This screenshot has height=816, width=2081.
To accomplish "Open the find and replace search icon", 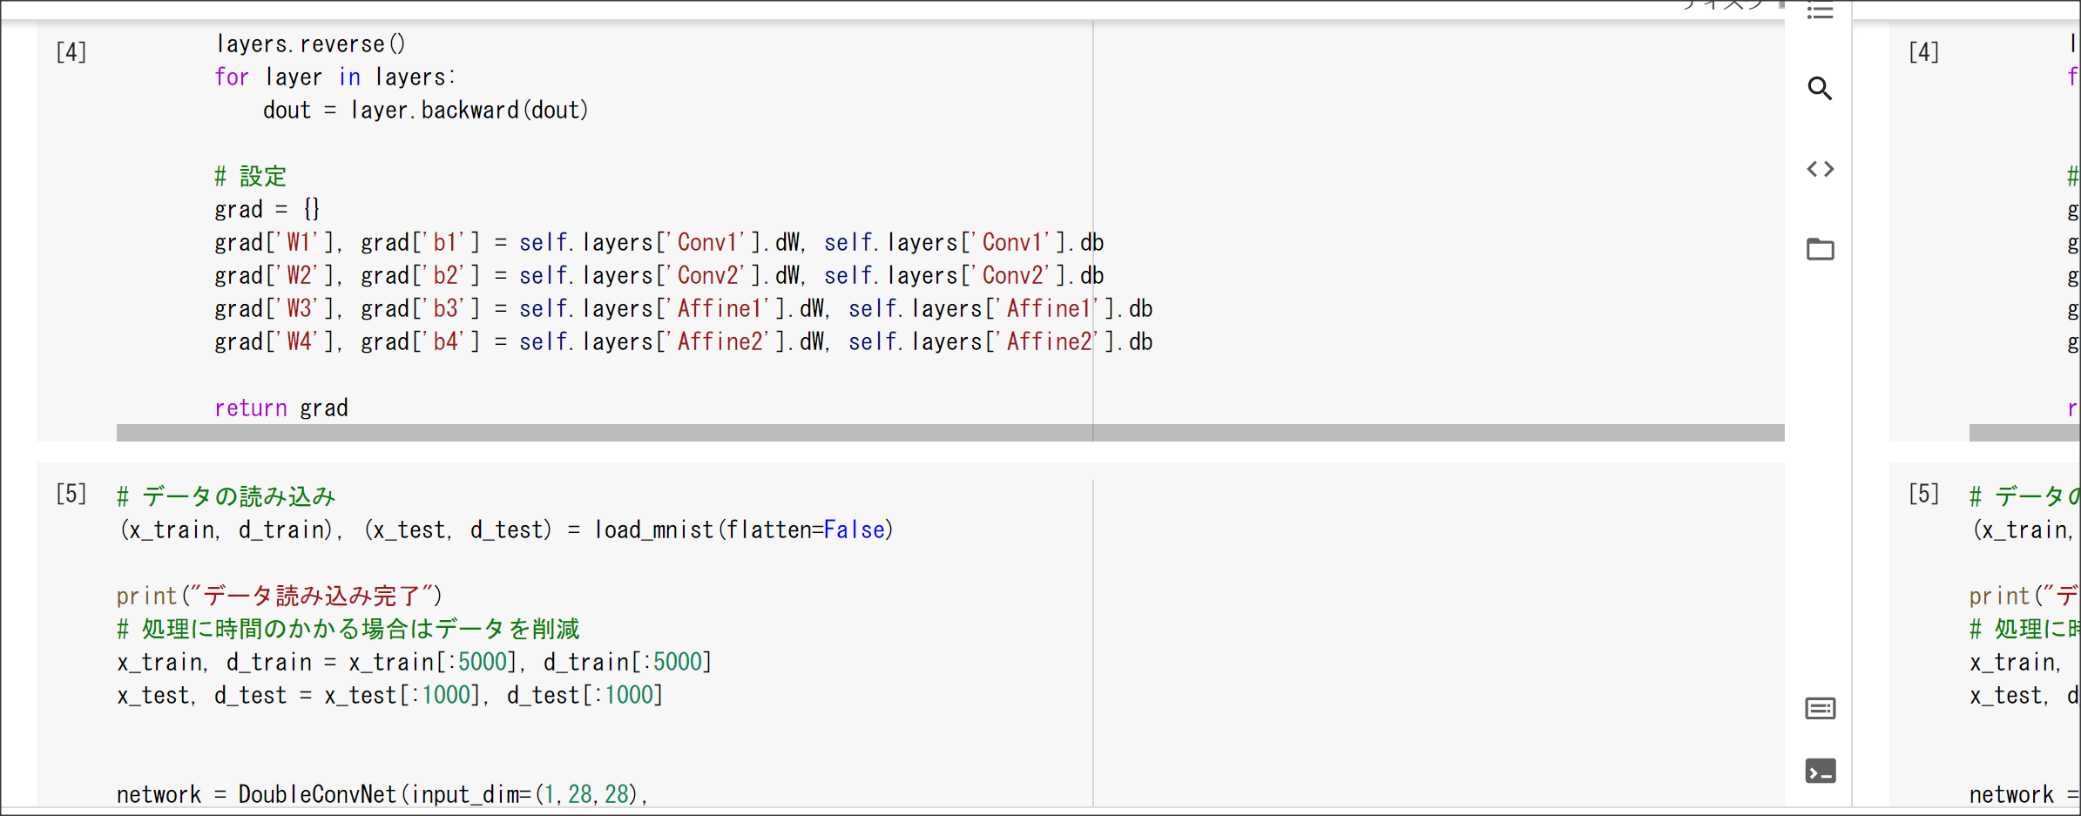I will click(1820, 88).
